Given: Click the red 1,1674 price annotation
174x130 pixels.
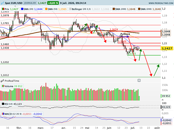Looking at the screenshot, I should coord(114,29).
